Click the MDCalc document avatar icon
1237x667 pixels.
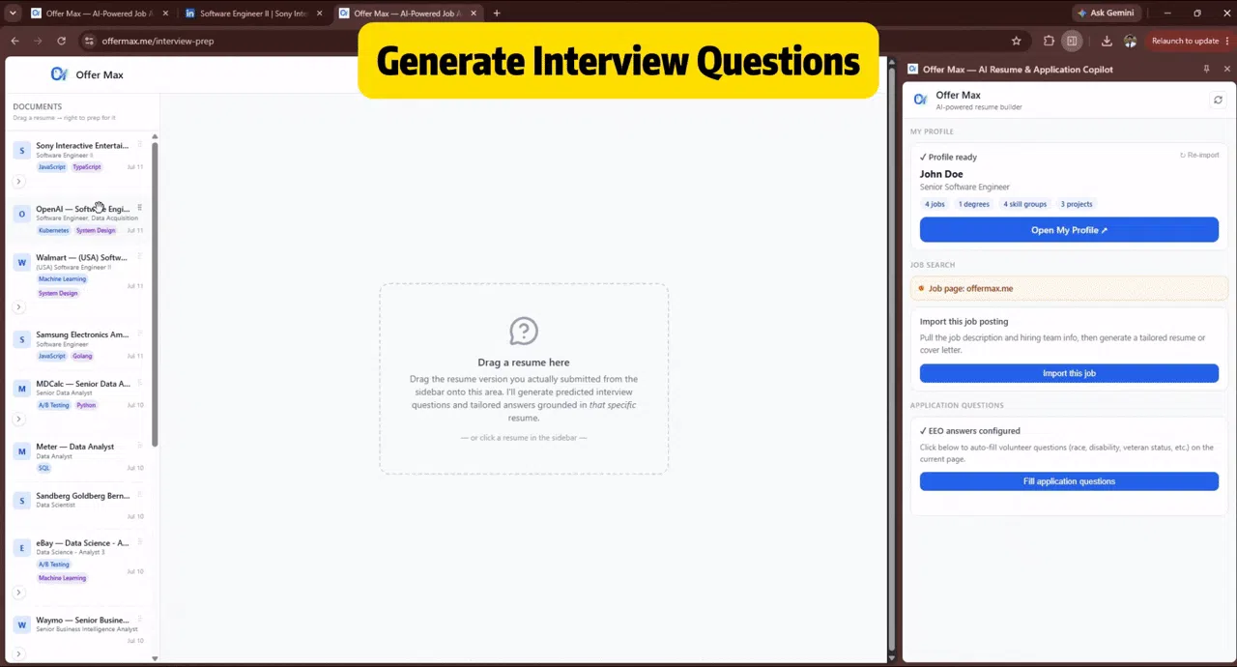(x=21, y=389)
